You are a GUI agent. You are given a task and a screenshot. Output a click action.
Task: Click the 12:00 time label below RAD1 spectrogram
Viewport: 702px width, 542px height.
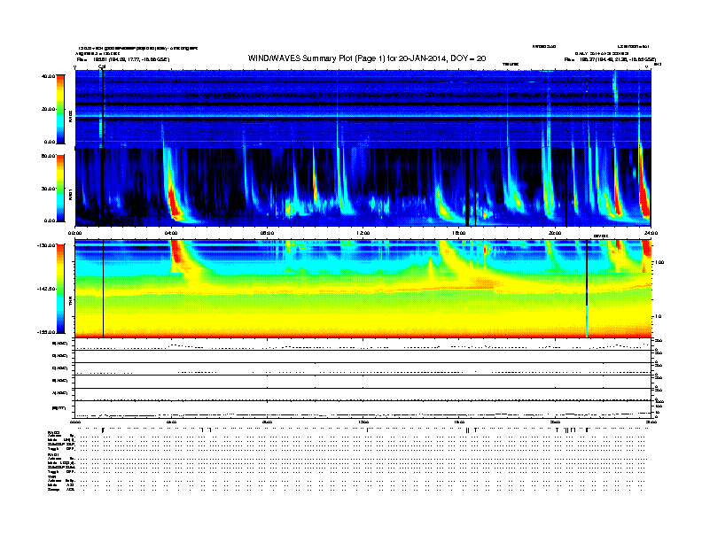coord(363,233)
